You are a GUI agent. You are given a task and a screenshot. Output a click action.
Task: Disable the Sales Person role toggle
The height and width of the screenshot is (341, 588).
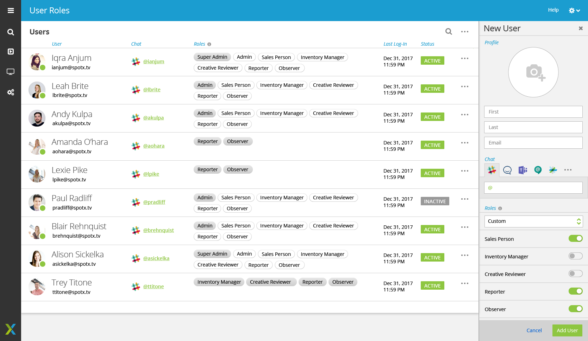[x=575, y=239]
